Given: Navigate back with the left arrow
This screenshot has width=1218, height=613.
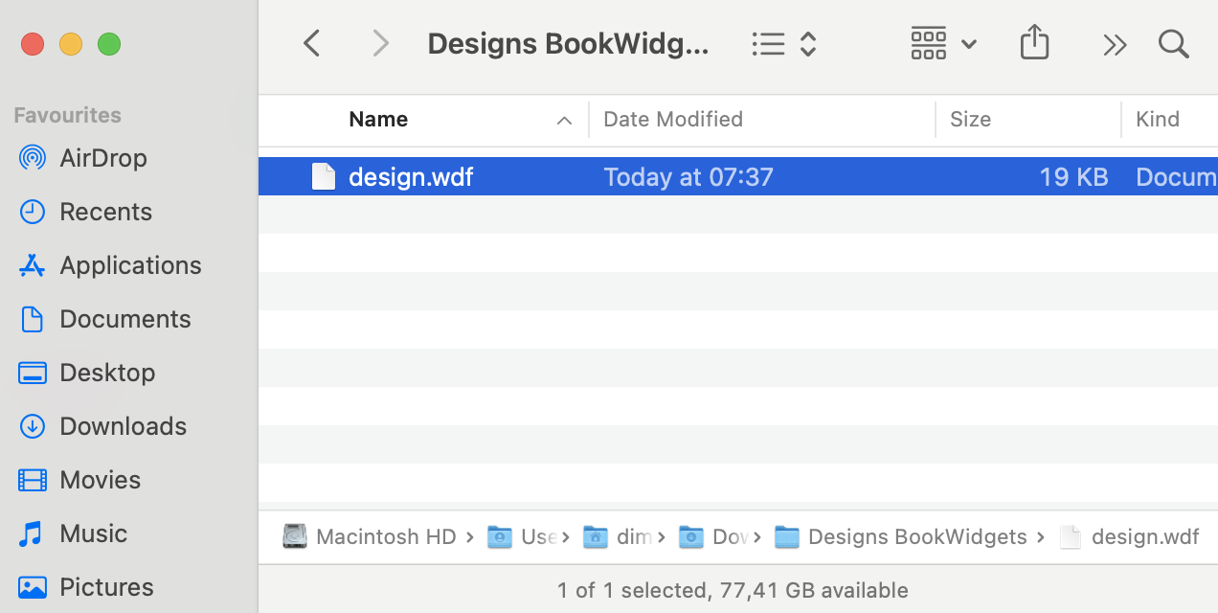Looking at the screenshot, I should pyautogui.click(x=311, y=43).
